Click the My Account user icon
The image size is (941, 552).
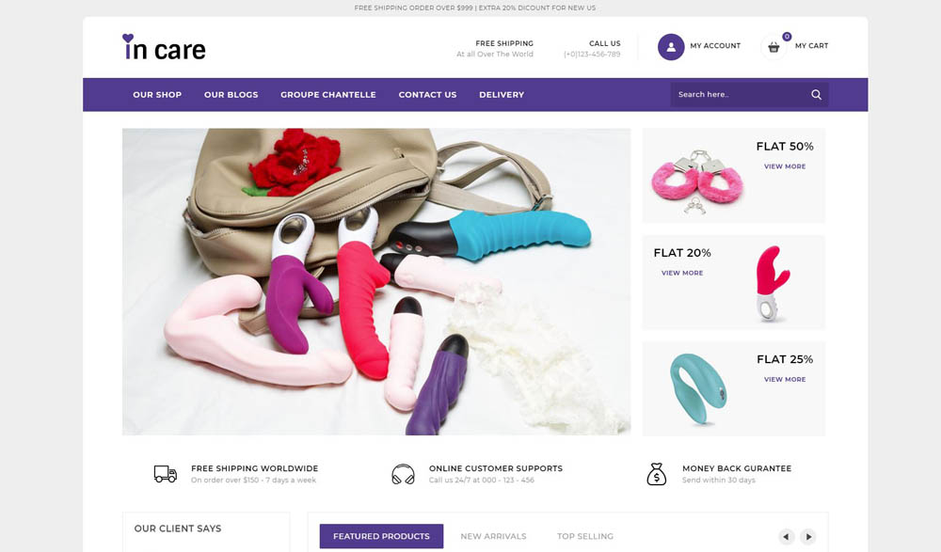(x=671, y=47)
